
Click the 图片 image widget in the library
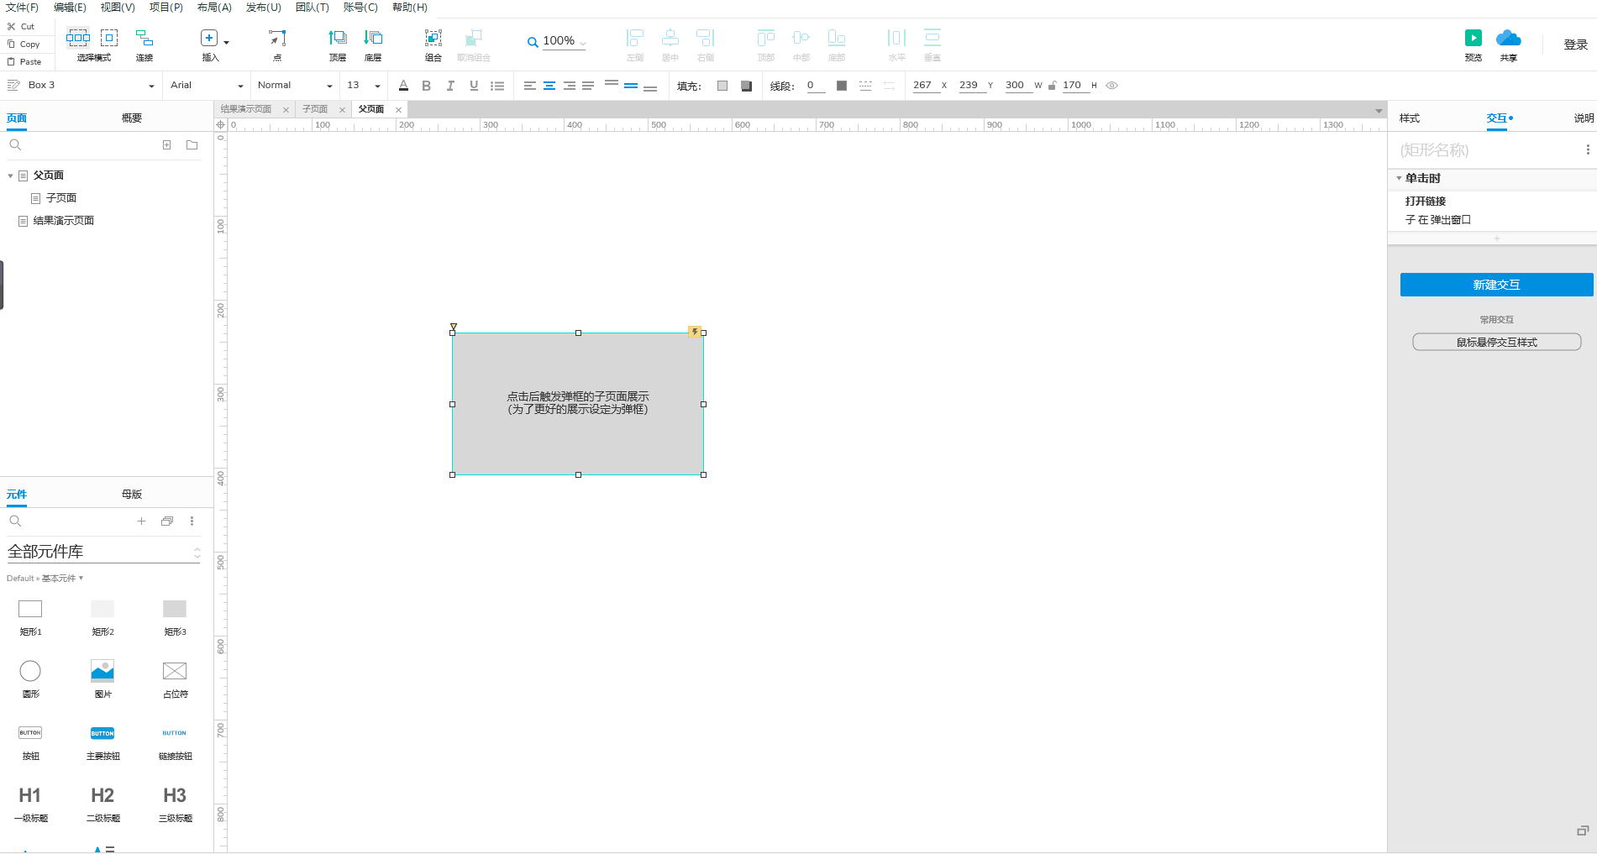102,670
